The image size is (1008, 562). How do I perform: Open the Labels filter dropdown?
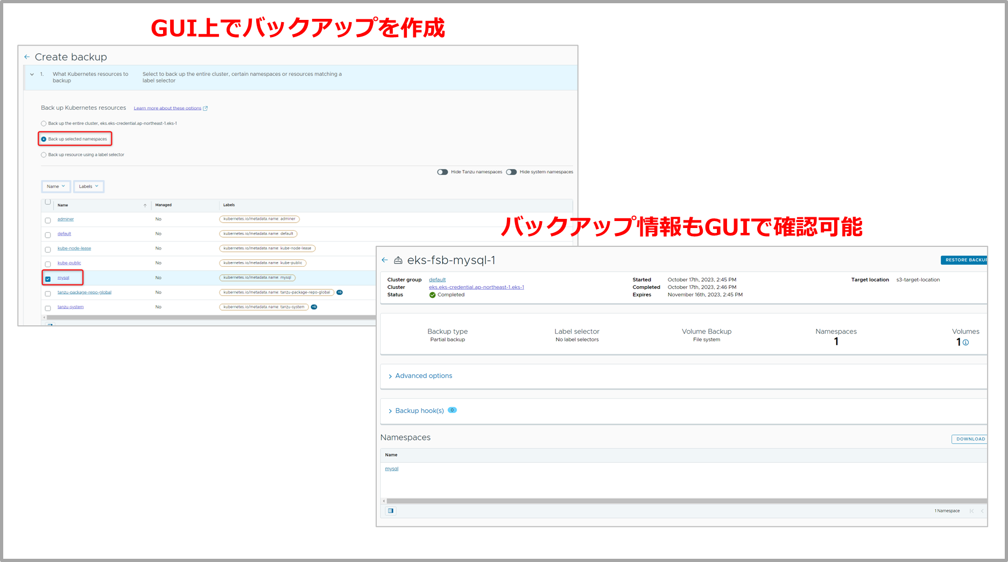pyautogui.click(x=88, y=187)
